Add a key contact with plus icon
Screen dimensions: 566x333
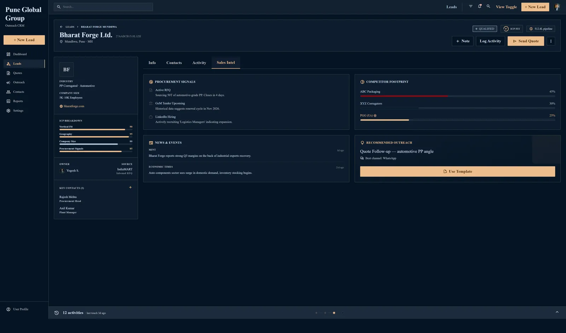coord(130,187)
